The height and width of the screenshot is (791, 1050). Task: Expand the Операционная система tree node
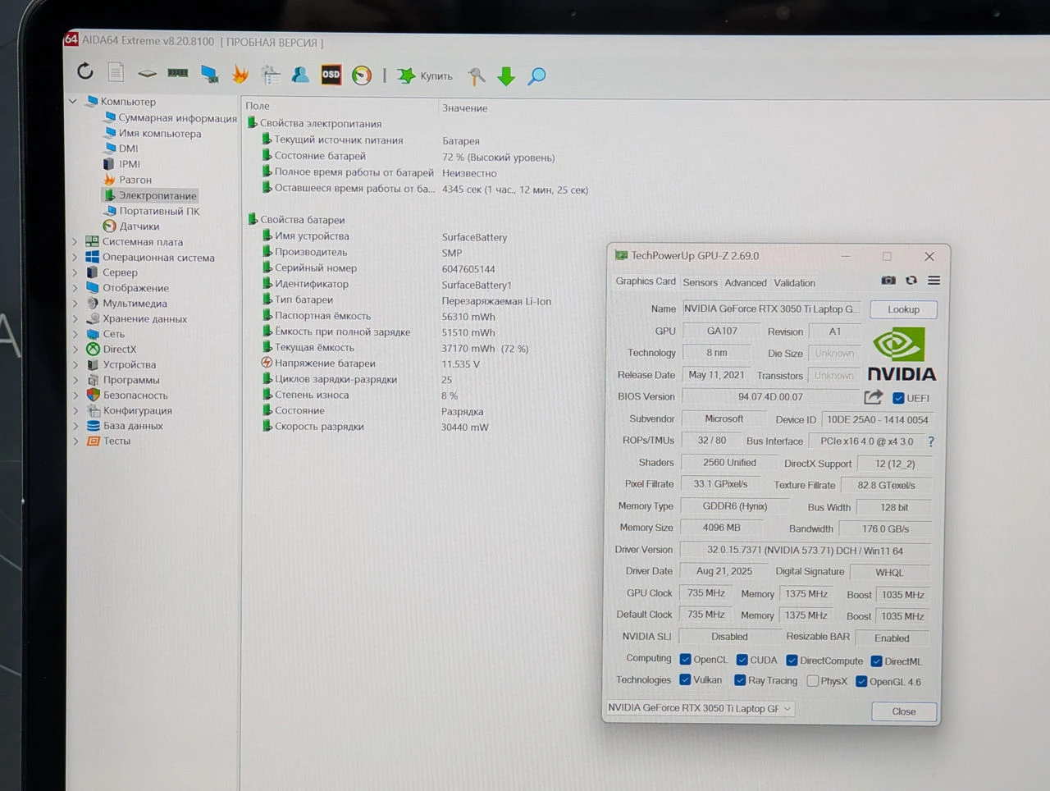click(x=75, y=258)
